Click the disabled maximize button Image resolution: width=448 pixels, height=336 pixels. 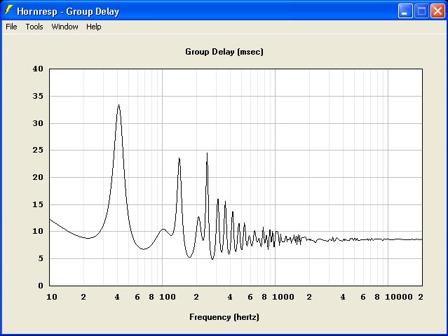coord(421,11)
